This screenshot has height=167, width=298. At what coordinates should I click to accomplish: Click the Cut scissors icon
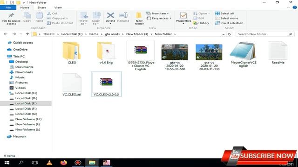tap(49, 13)
